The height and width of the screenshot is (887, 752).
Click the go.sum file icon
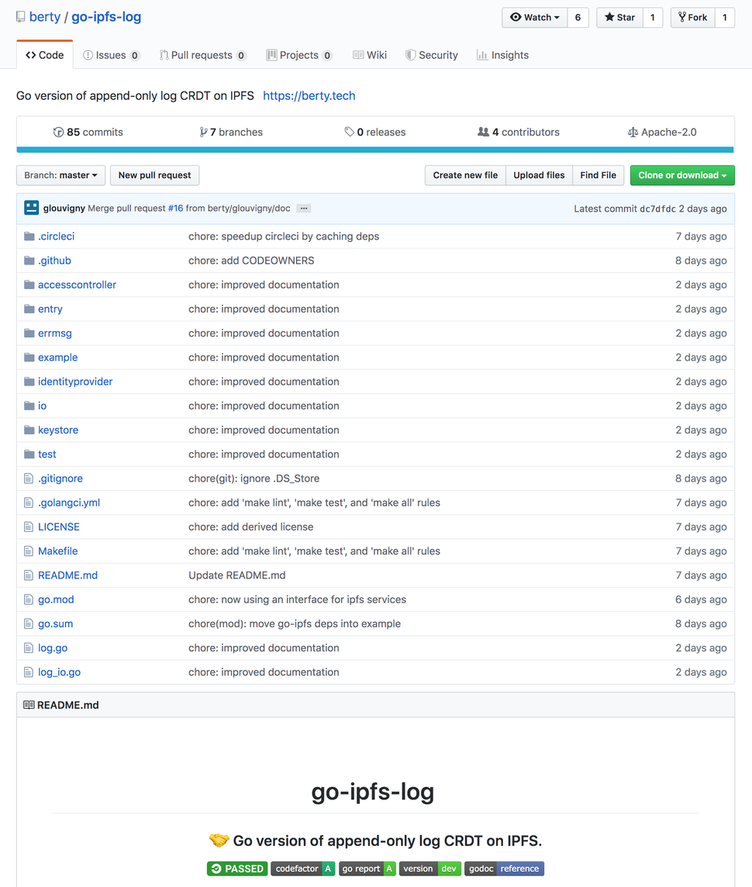(29, 623)
